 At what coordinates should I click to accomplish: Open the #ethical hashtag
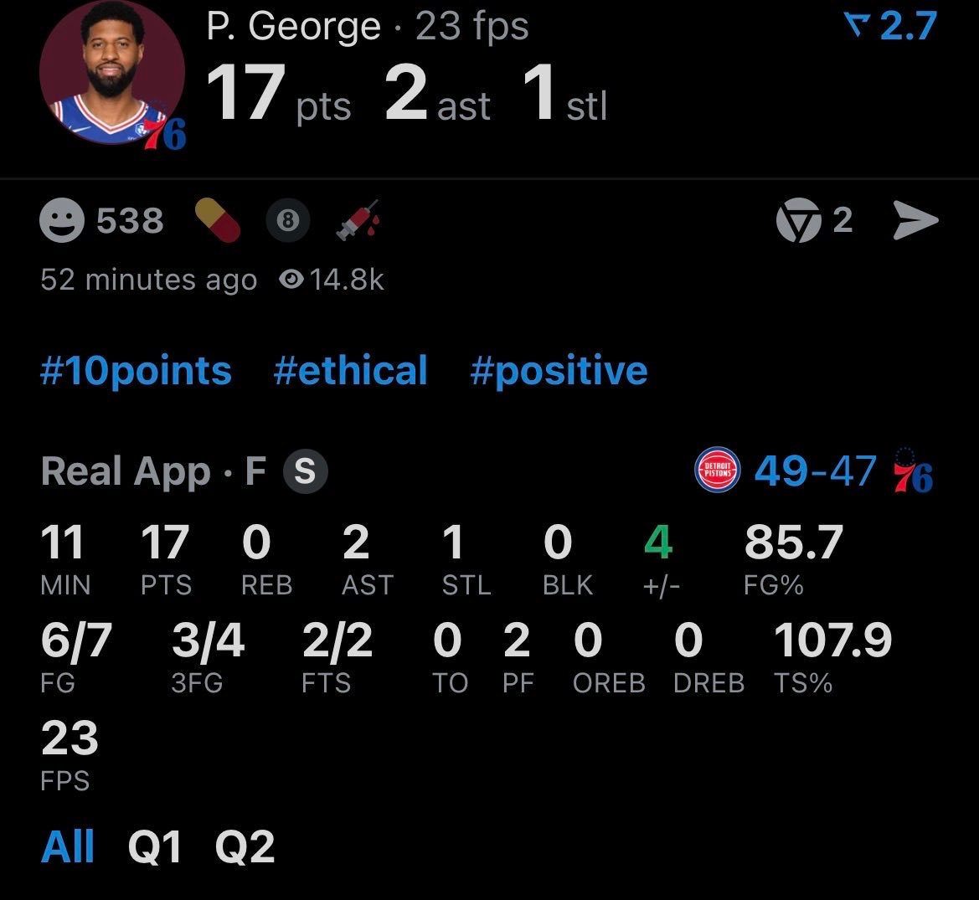[350, 371]
